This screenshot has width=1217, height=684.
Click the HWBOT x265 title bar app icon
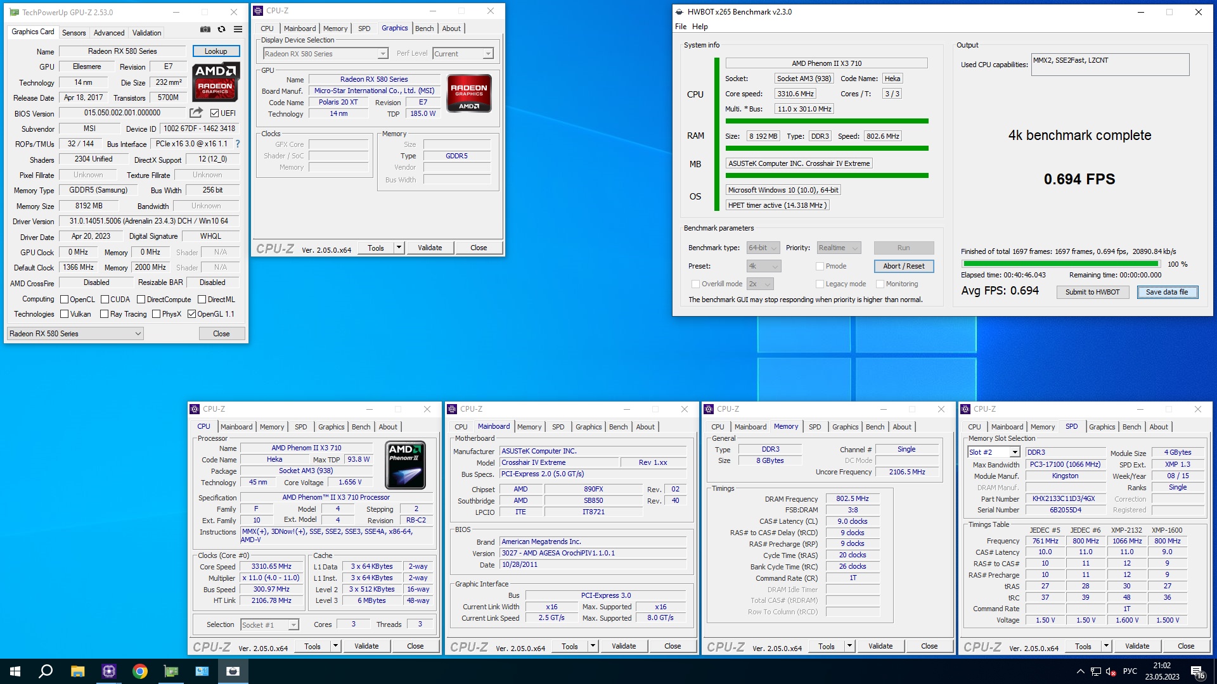point(679,11)
